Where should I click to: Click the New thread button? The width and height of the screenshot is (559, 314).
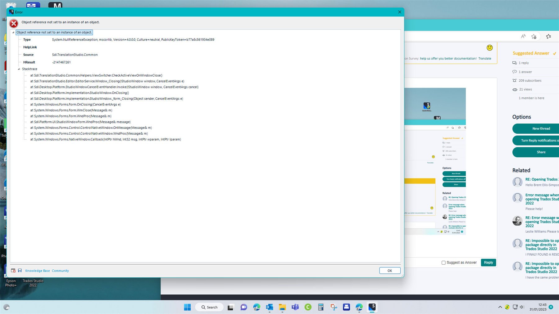pos(536,128)
